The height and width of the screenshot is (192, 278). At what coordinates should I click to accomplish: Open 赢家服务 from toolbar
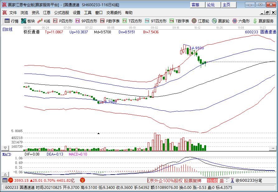click(263, 21)
